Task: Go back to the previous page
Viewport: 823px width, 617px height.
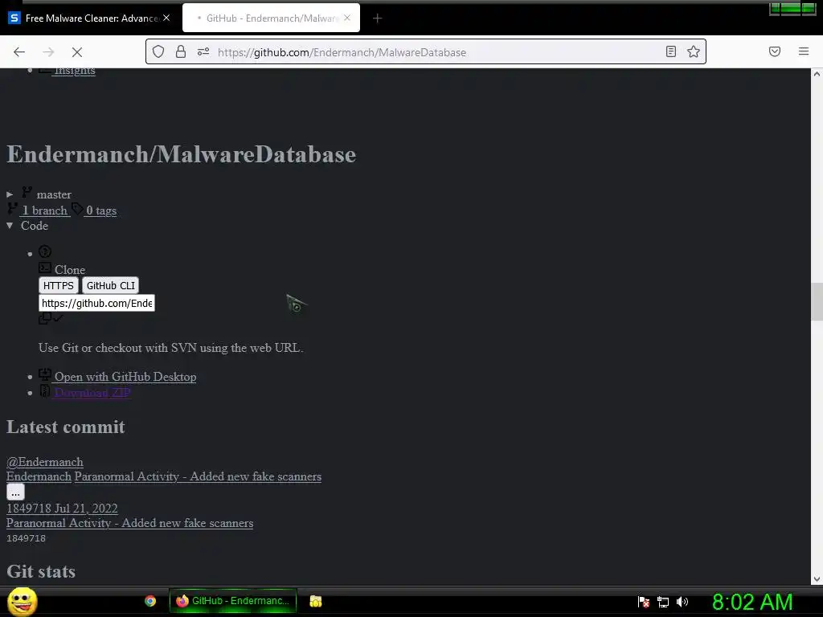Action: pyautogui.click(x=19, y=52)
